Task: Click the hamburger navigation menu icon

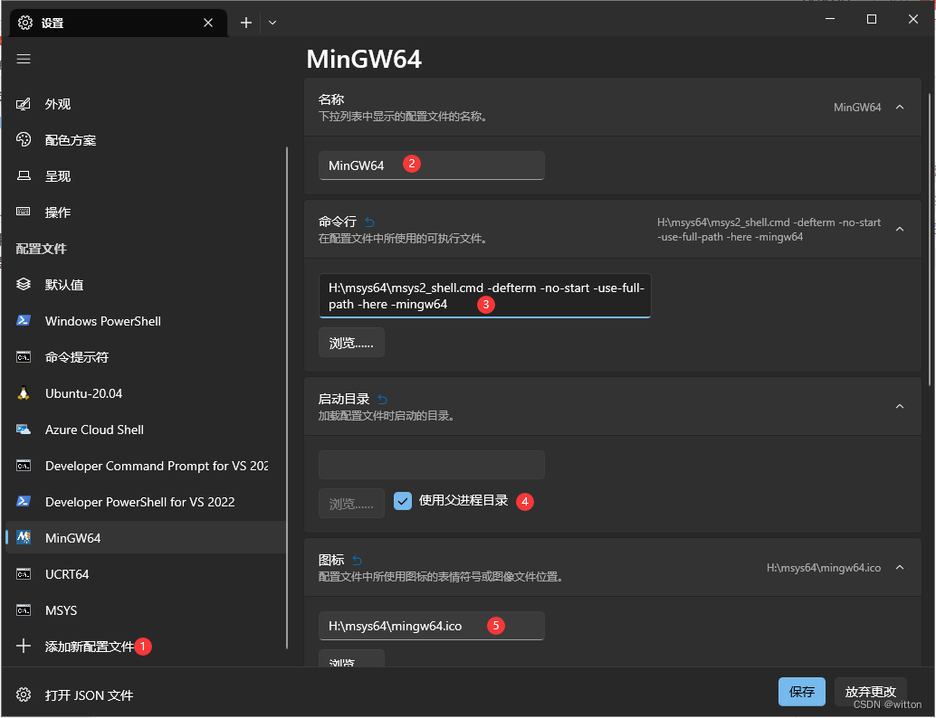Action: (x=24, y=59)
